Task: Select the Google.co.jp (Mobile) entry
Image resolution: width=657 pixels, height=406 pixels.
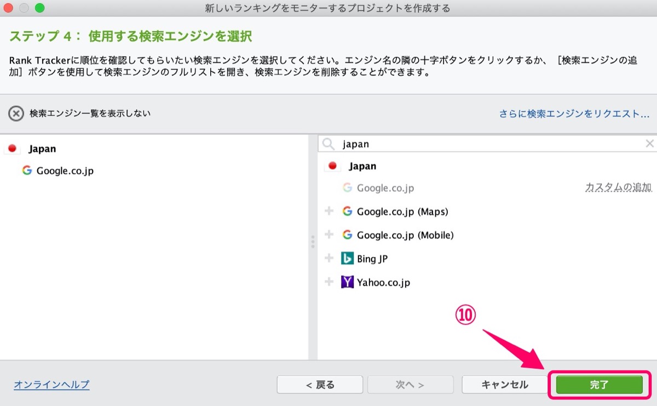Action: pos(405,235)
